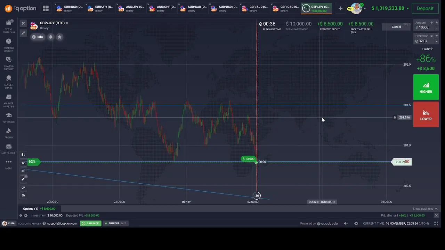Open the Expiration time selector
This screenshot has width=445, height=250.
pos(424,41)
